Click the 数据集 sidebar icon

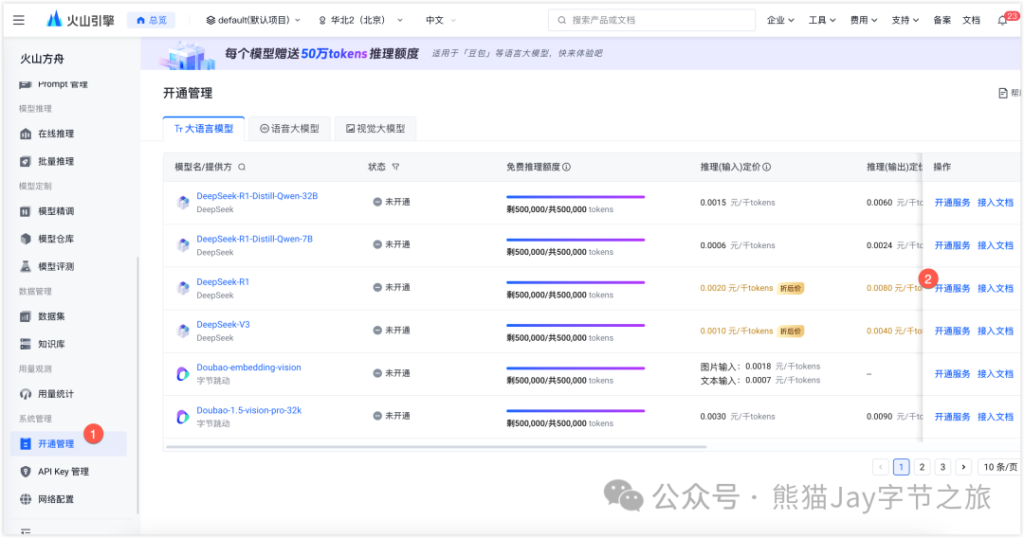(x=26, y=316)
